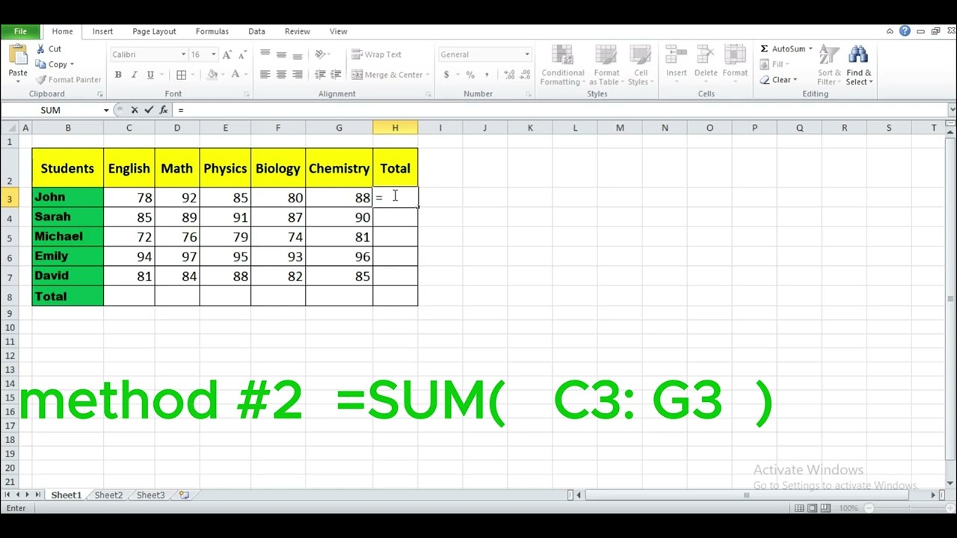Open the Sheet2 worksheet tab
Viewport: 957px width, 538px height.
[108, 495]
